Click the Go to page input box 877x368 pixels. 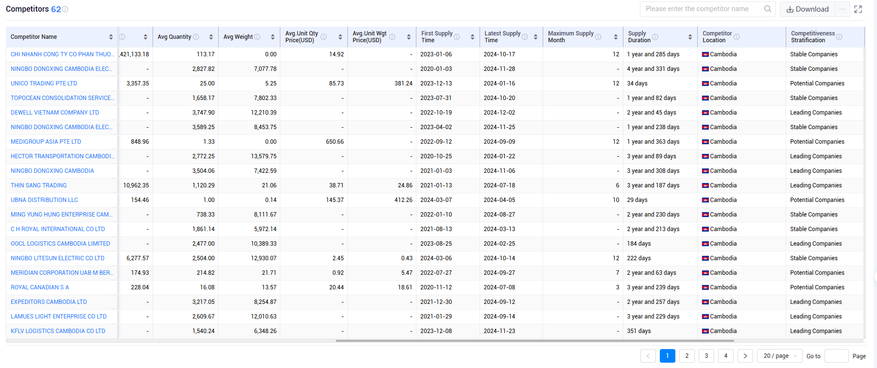pos(837,356)
